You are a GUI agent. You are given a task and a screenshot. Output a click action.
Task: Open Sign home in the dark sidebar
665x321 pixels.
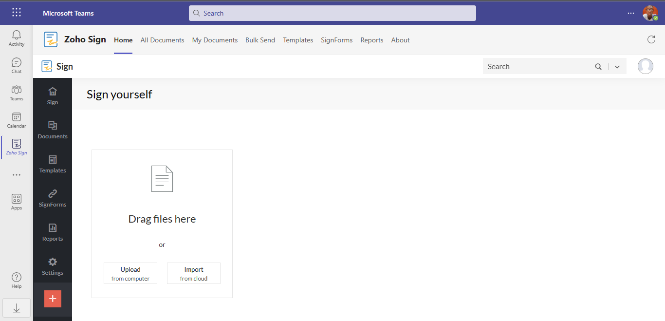coord(53,95)
